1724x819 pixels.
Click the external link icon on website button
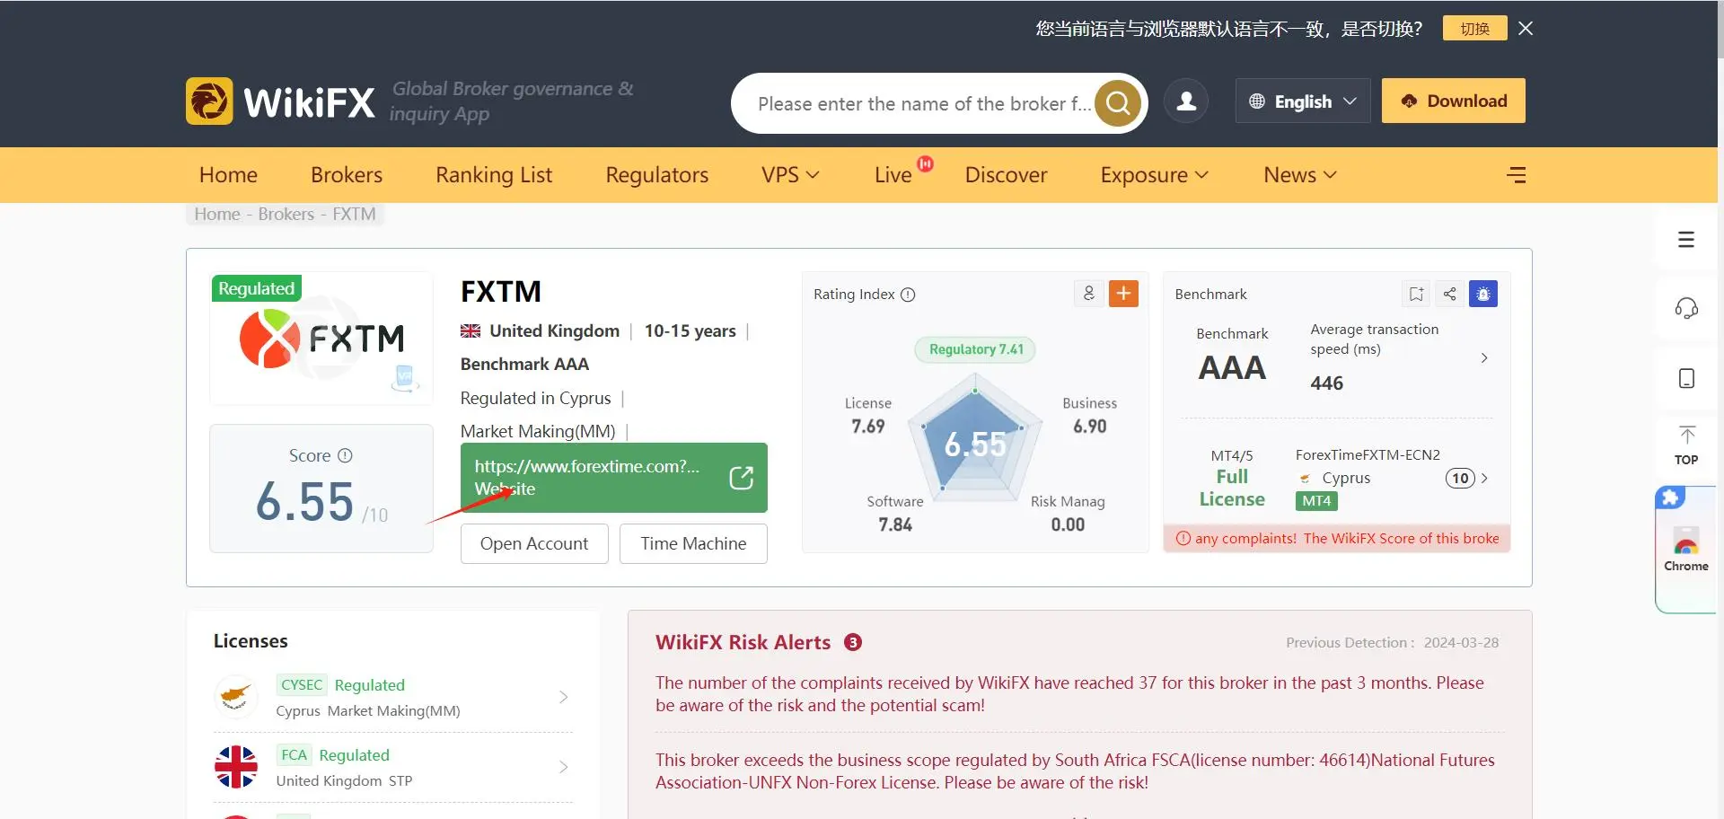(x=742, y=478)
